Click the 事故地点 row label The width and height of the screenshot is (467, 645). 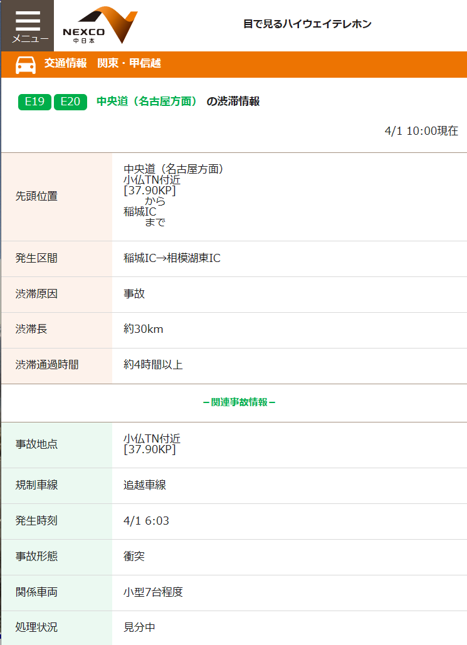pos(36,444)
